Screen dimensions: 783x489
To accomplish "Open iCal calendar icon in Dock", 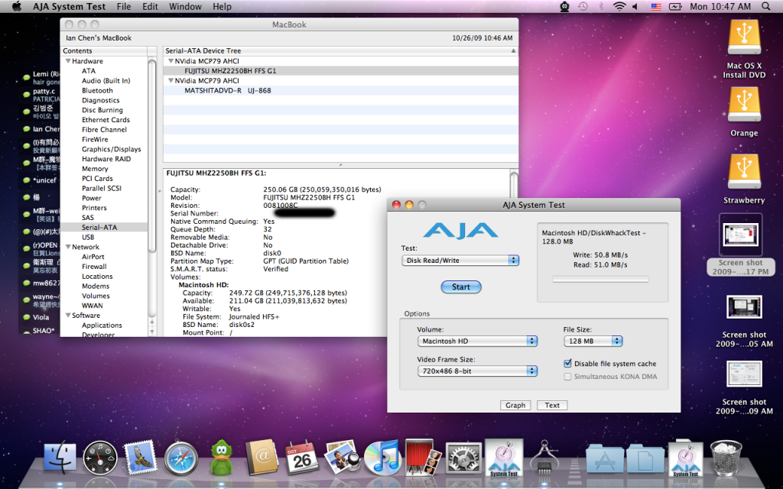I will (x=301, y=457).
